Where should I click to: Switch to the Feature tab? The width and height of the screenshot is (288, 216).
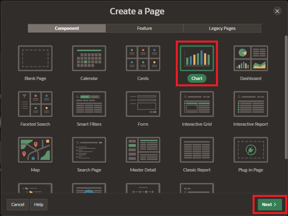click(144, 28)
